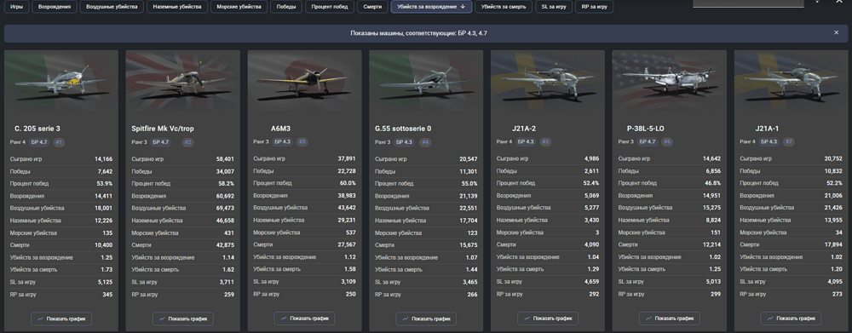852x333 pixels.
Task: Sort by Победы chip
Action: point(286,7)
